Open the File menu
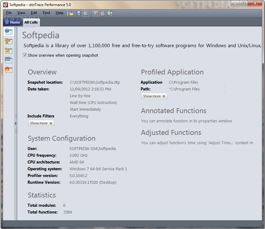Viewport: 265px width, 229px height. coord(9,13)
